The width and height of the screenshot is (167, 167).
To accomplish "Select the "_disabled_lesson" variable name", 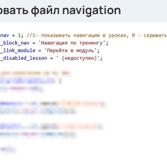I will [23, 58].
